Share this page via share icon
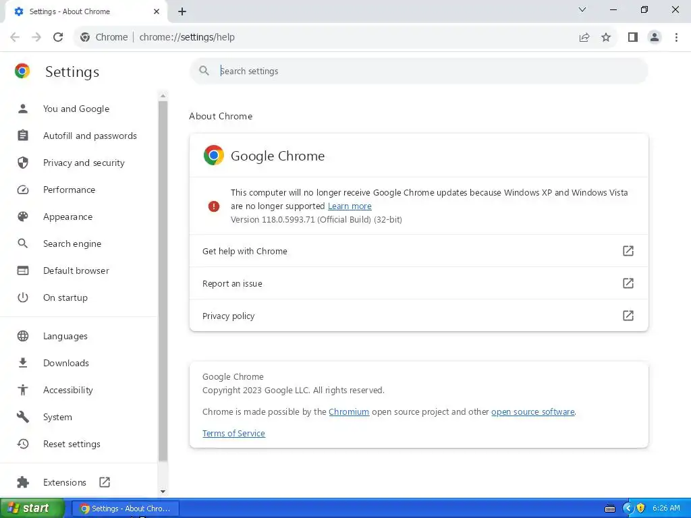This screenshot has height=518, width=691. click(584, 37)
